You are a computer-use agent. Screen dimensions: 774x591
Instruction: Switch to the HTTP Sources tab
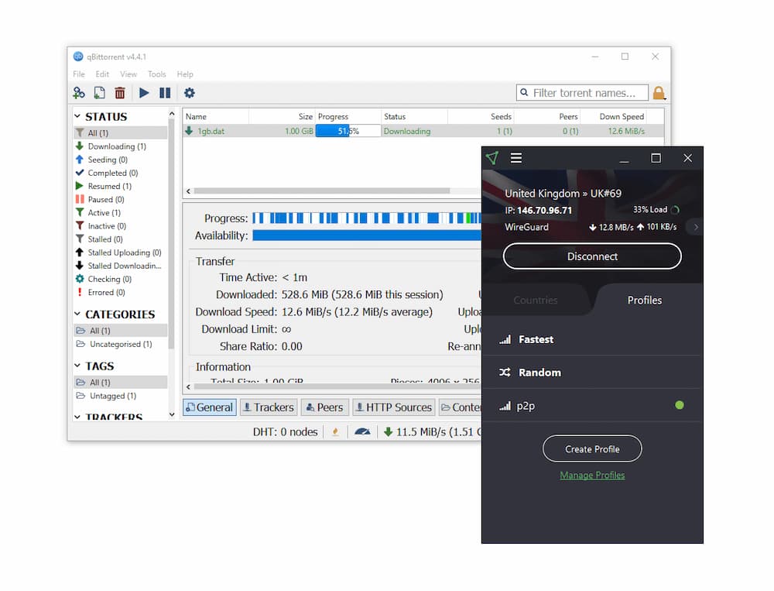point(394,407)
